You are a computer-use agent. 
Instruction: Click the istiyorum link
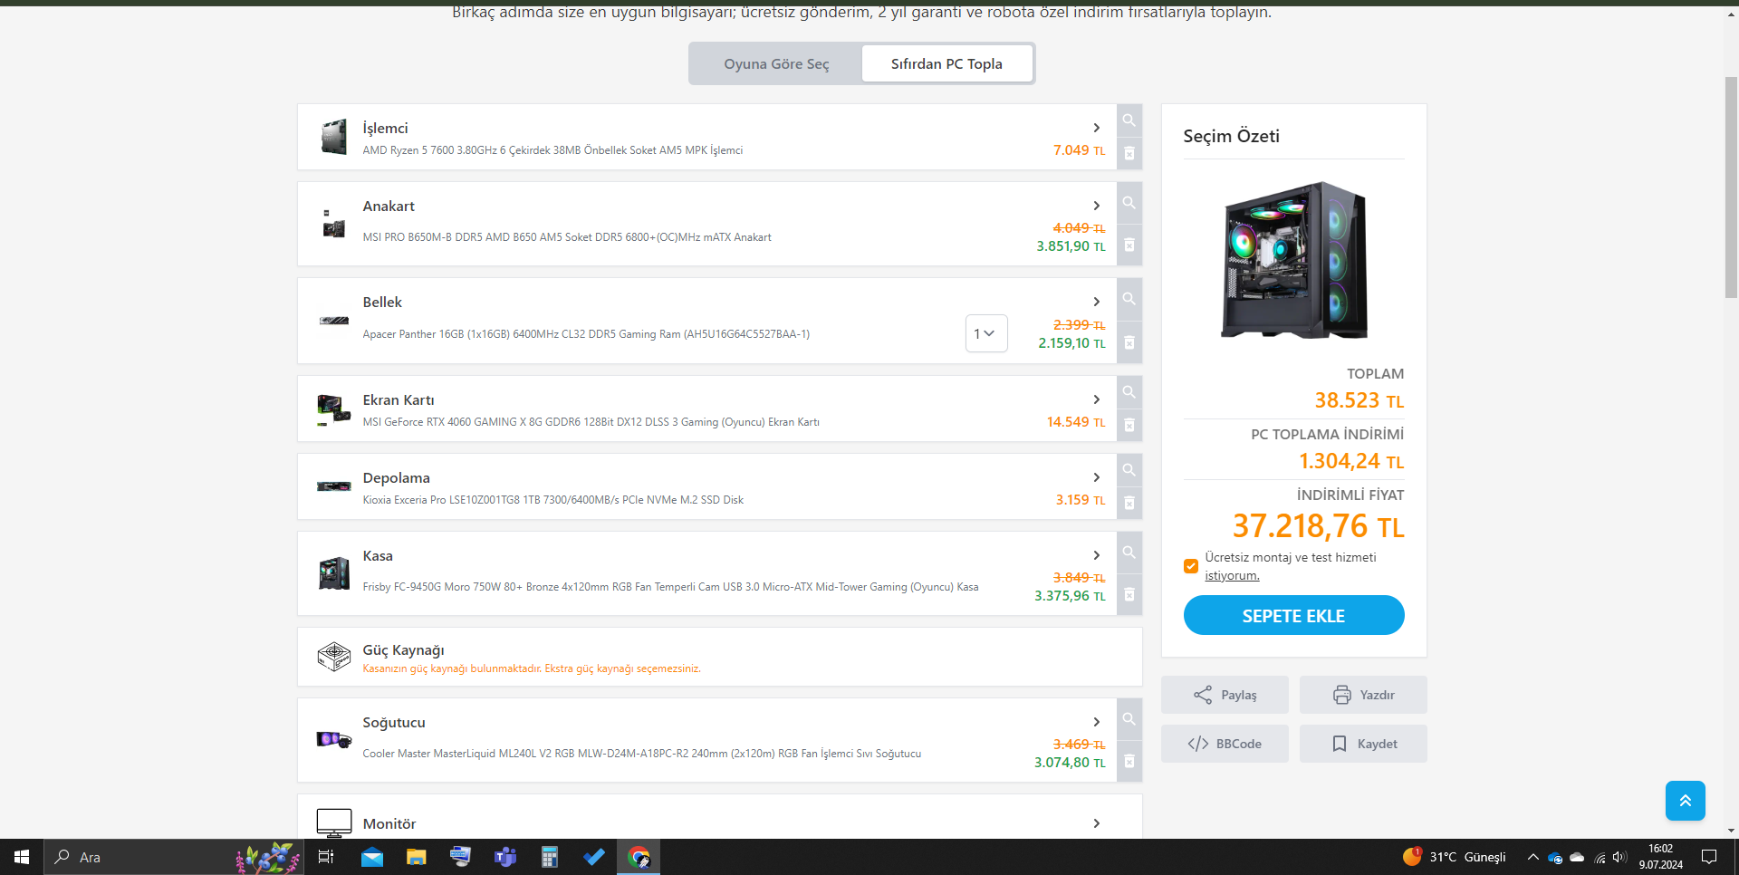(x=1232, y=576)
